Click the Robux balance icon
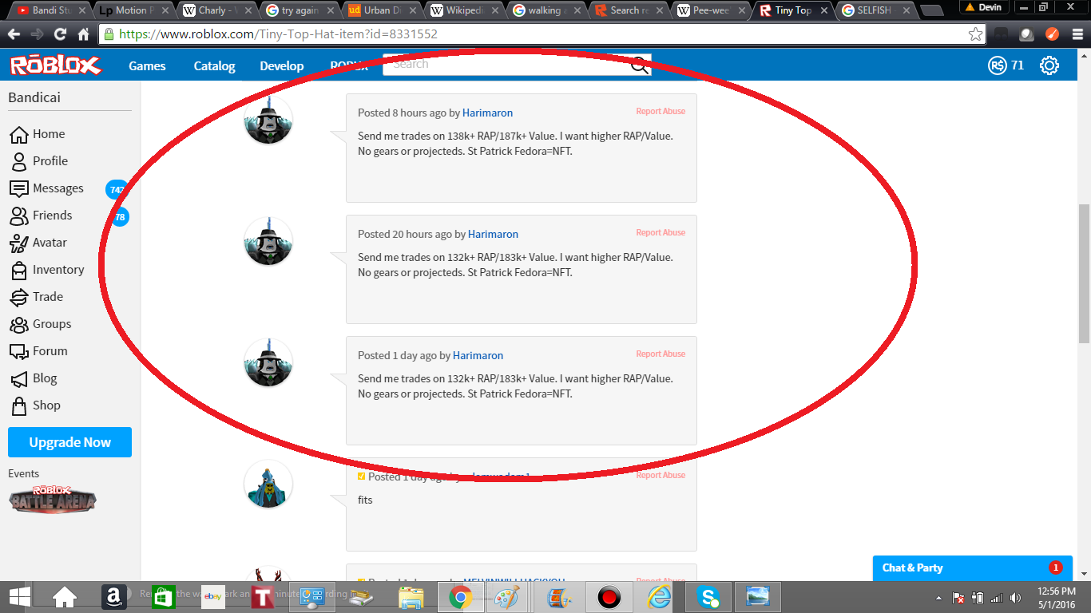1091x613 pixels. [997, 65]
